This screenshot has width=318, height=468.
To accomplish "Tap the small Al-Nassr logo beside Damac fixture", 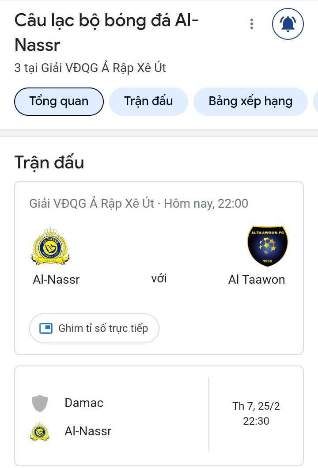I will [40, 432].
